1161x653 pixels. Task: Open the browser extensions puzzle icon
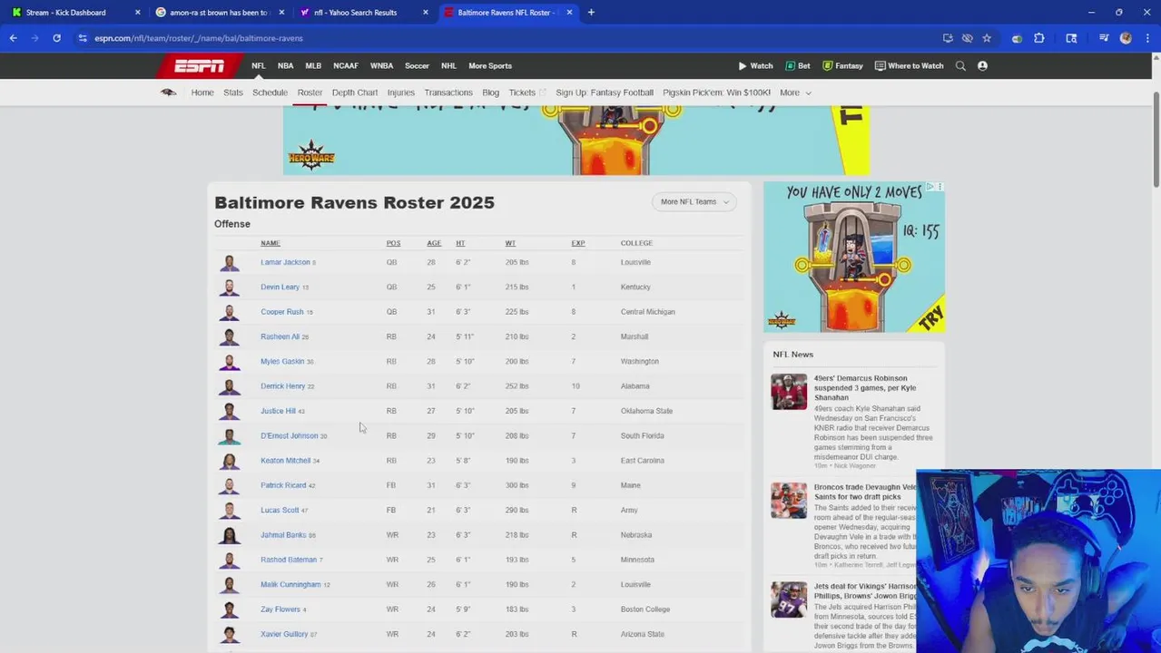[1039, 38]
